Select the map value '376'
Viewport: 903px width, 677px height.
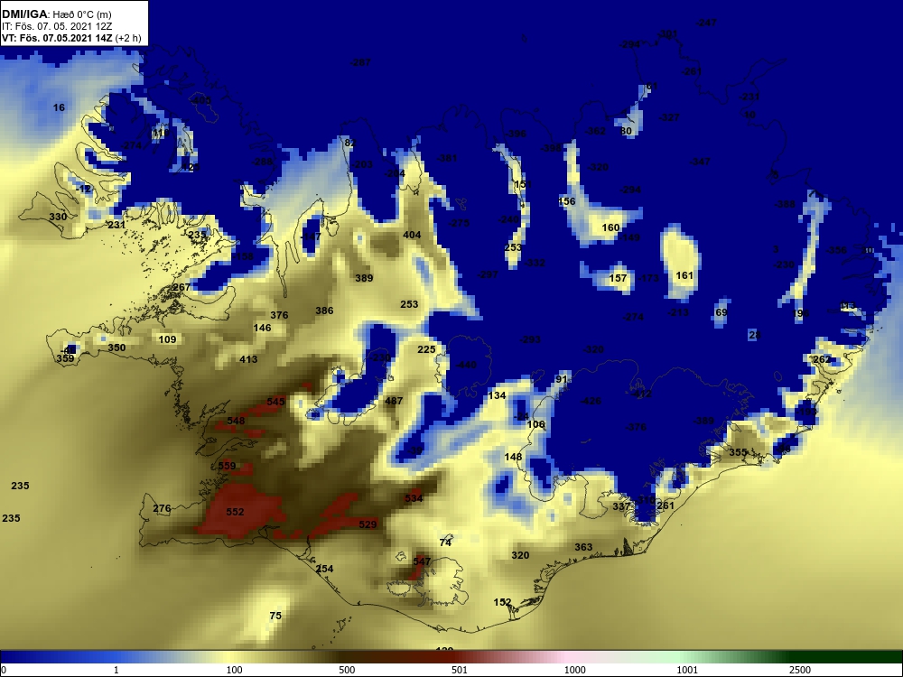click(x=279, y=315)
